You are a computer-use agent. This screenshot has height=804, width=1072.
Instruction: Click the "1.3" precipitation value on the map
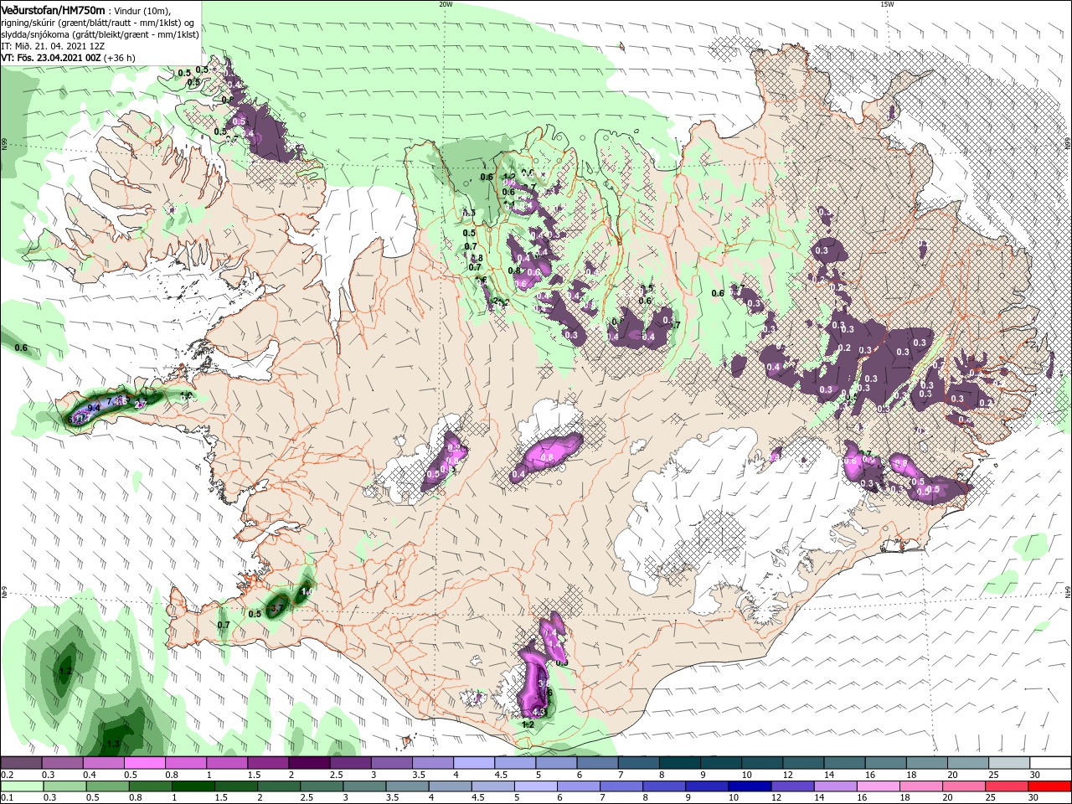point(113,744)
